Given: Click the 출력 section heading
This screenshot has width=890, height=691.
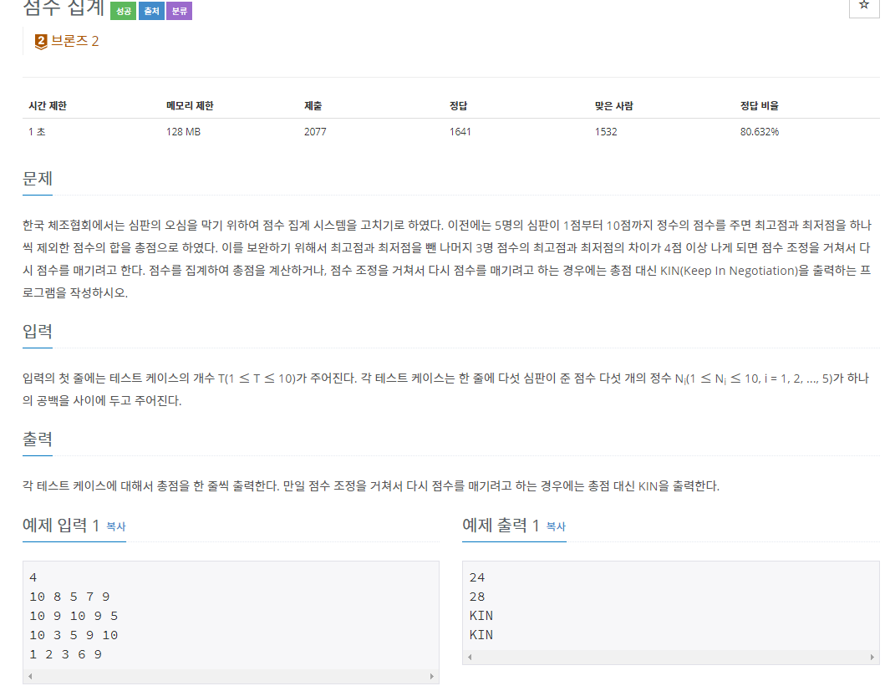Looking at the screenshot, I should (38, 439).
